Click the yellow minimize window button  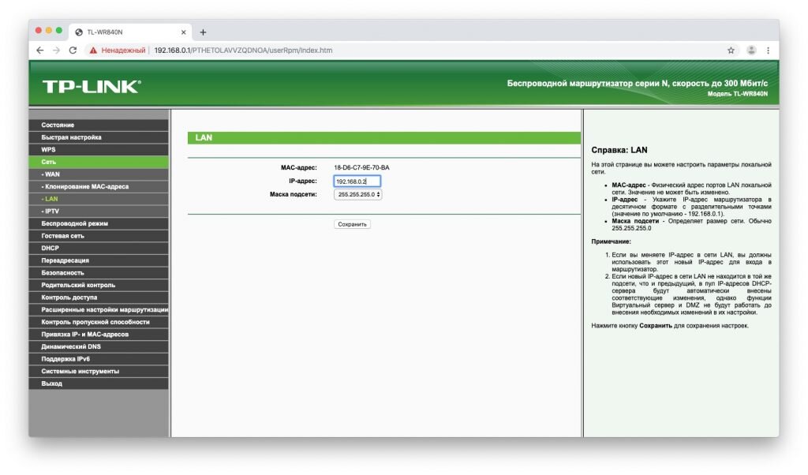coord(48,31)
